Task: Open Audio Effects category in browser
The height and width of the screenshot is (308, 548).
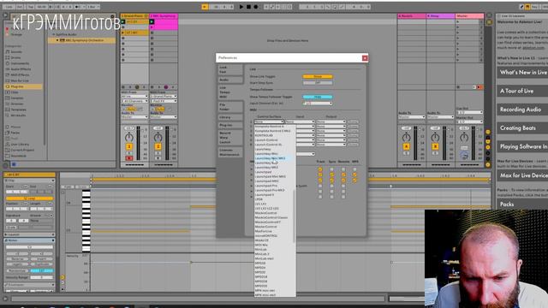Action: point(21,69)
